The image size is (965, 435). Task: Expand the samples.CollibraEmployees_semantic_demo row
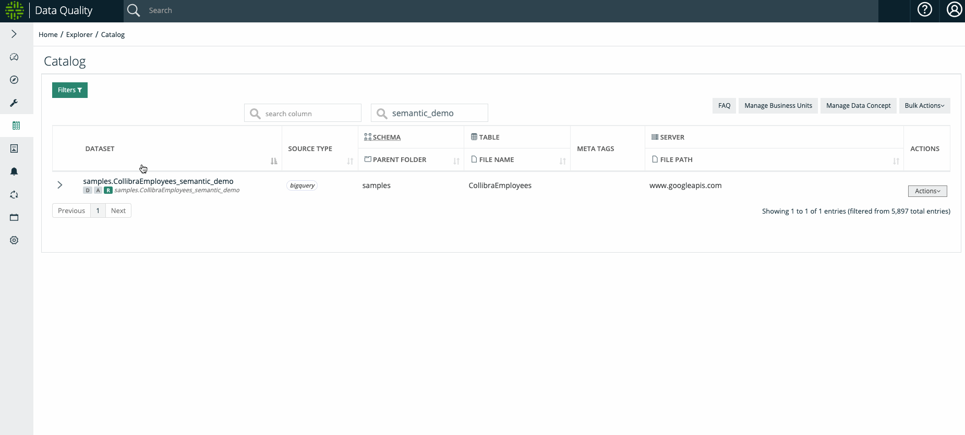point(60,185)
